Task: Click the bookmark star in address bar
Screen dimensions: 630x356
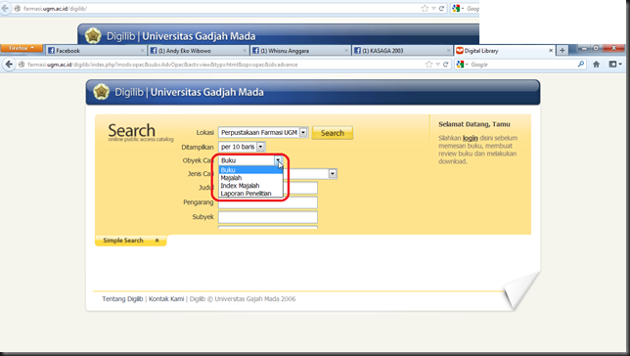Action: [x=428, y=65]
